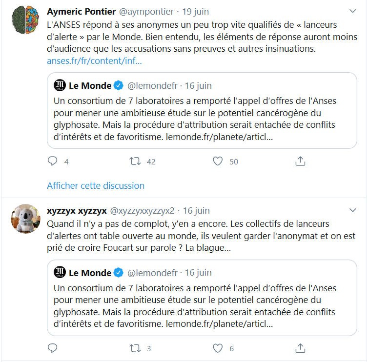Open more options for Aymeric Pontier's tweet
This screenshot has height=362, width=369.
click(x=353, y=11)
